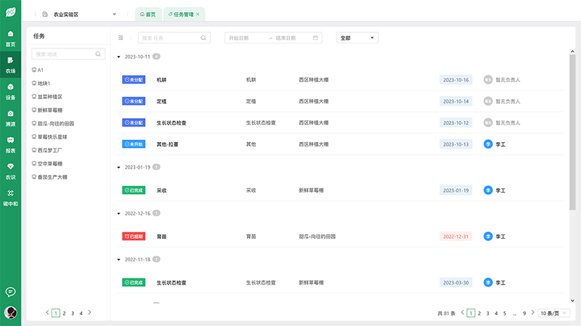Open the 10条/页 page size dropdown
581x326 pixels.
[x=553, y=313]
